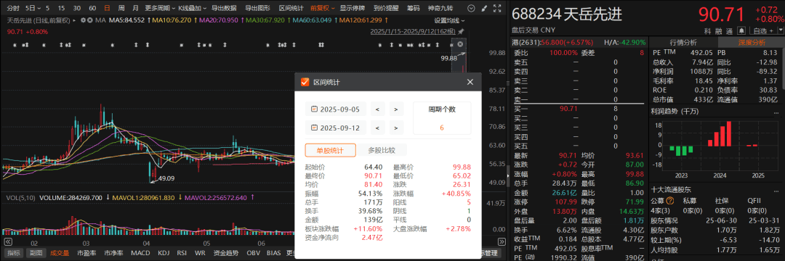Open the draw tool brush icon
Screen dimensions: 785x261
[x=484, y=9]
